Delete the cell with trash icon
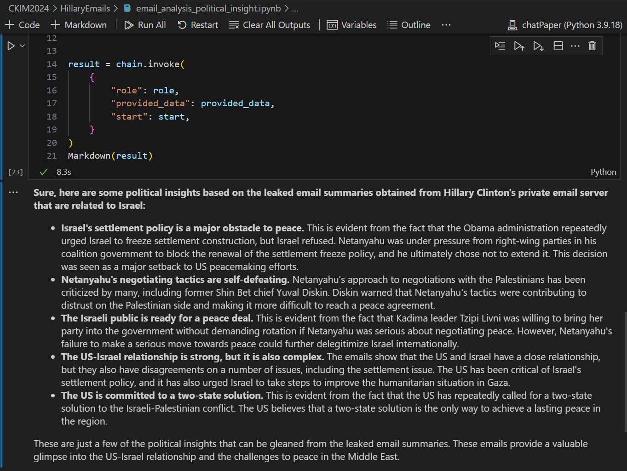Screen dimensions: 627x471 pyautogui.click(x=592, y=46)
